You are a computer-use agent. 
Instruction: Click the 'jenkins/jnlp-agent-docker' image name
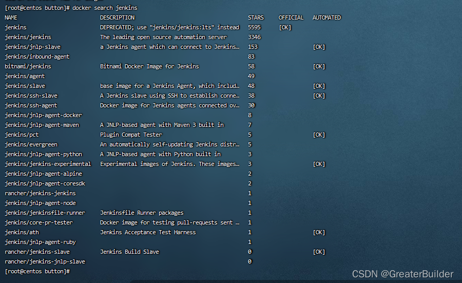[43, 115]
